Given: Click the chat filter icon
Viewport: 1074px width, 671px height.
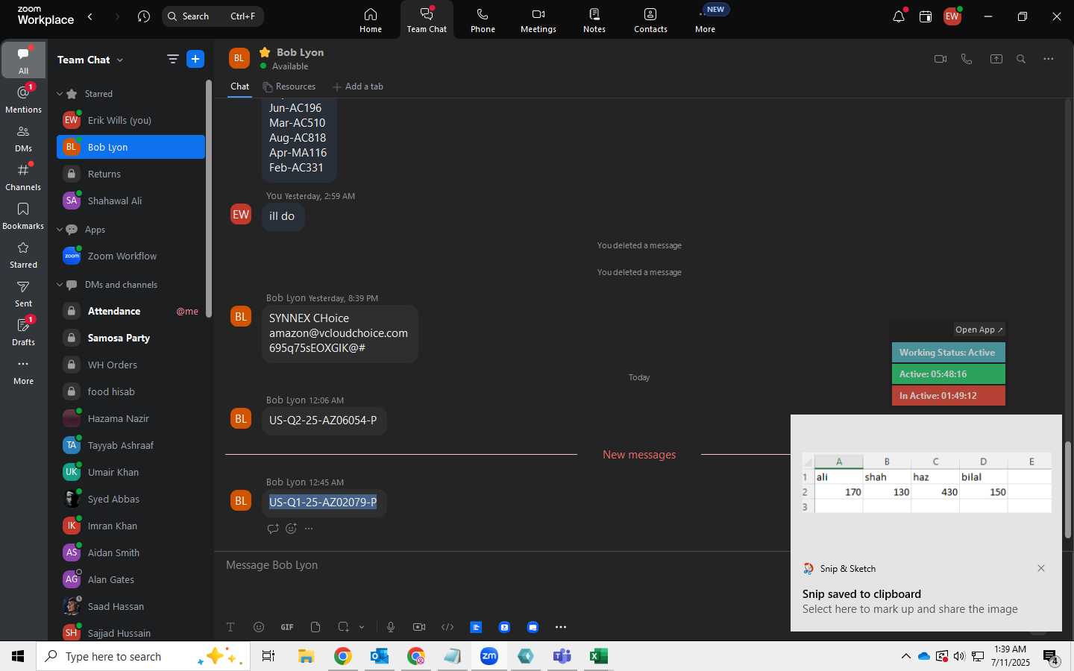Looking at the screenshot, I should click(172, 60).
